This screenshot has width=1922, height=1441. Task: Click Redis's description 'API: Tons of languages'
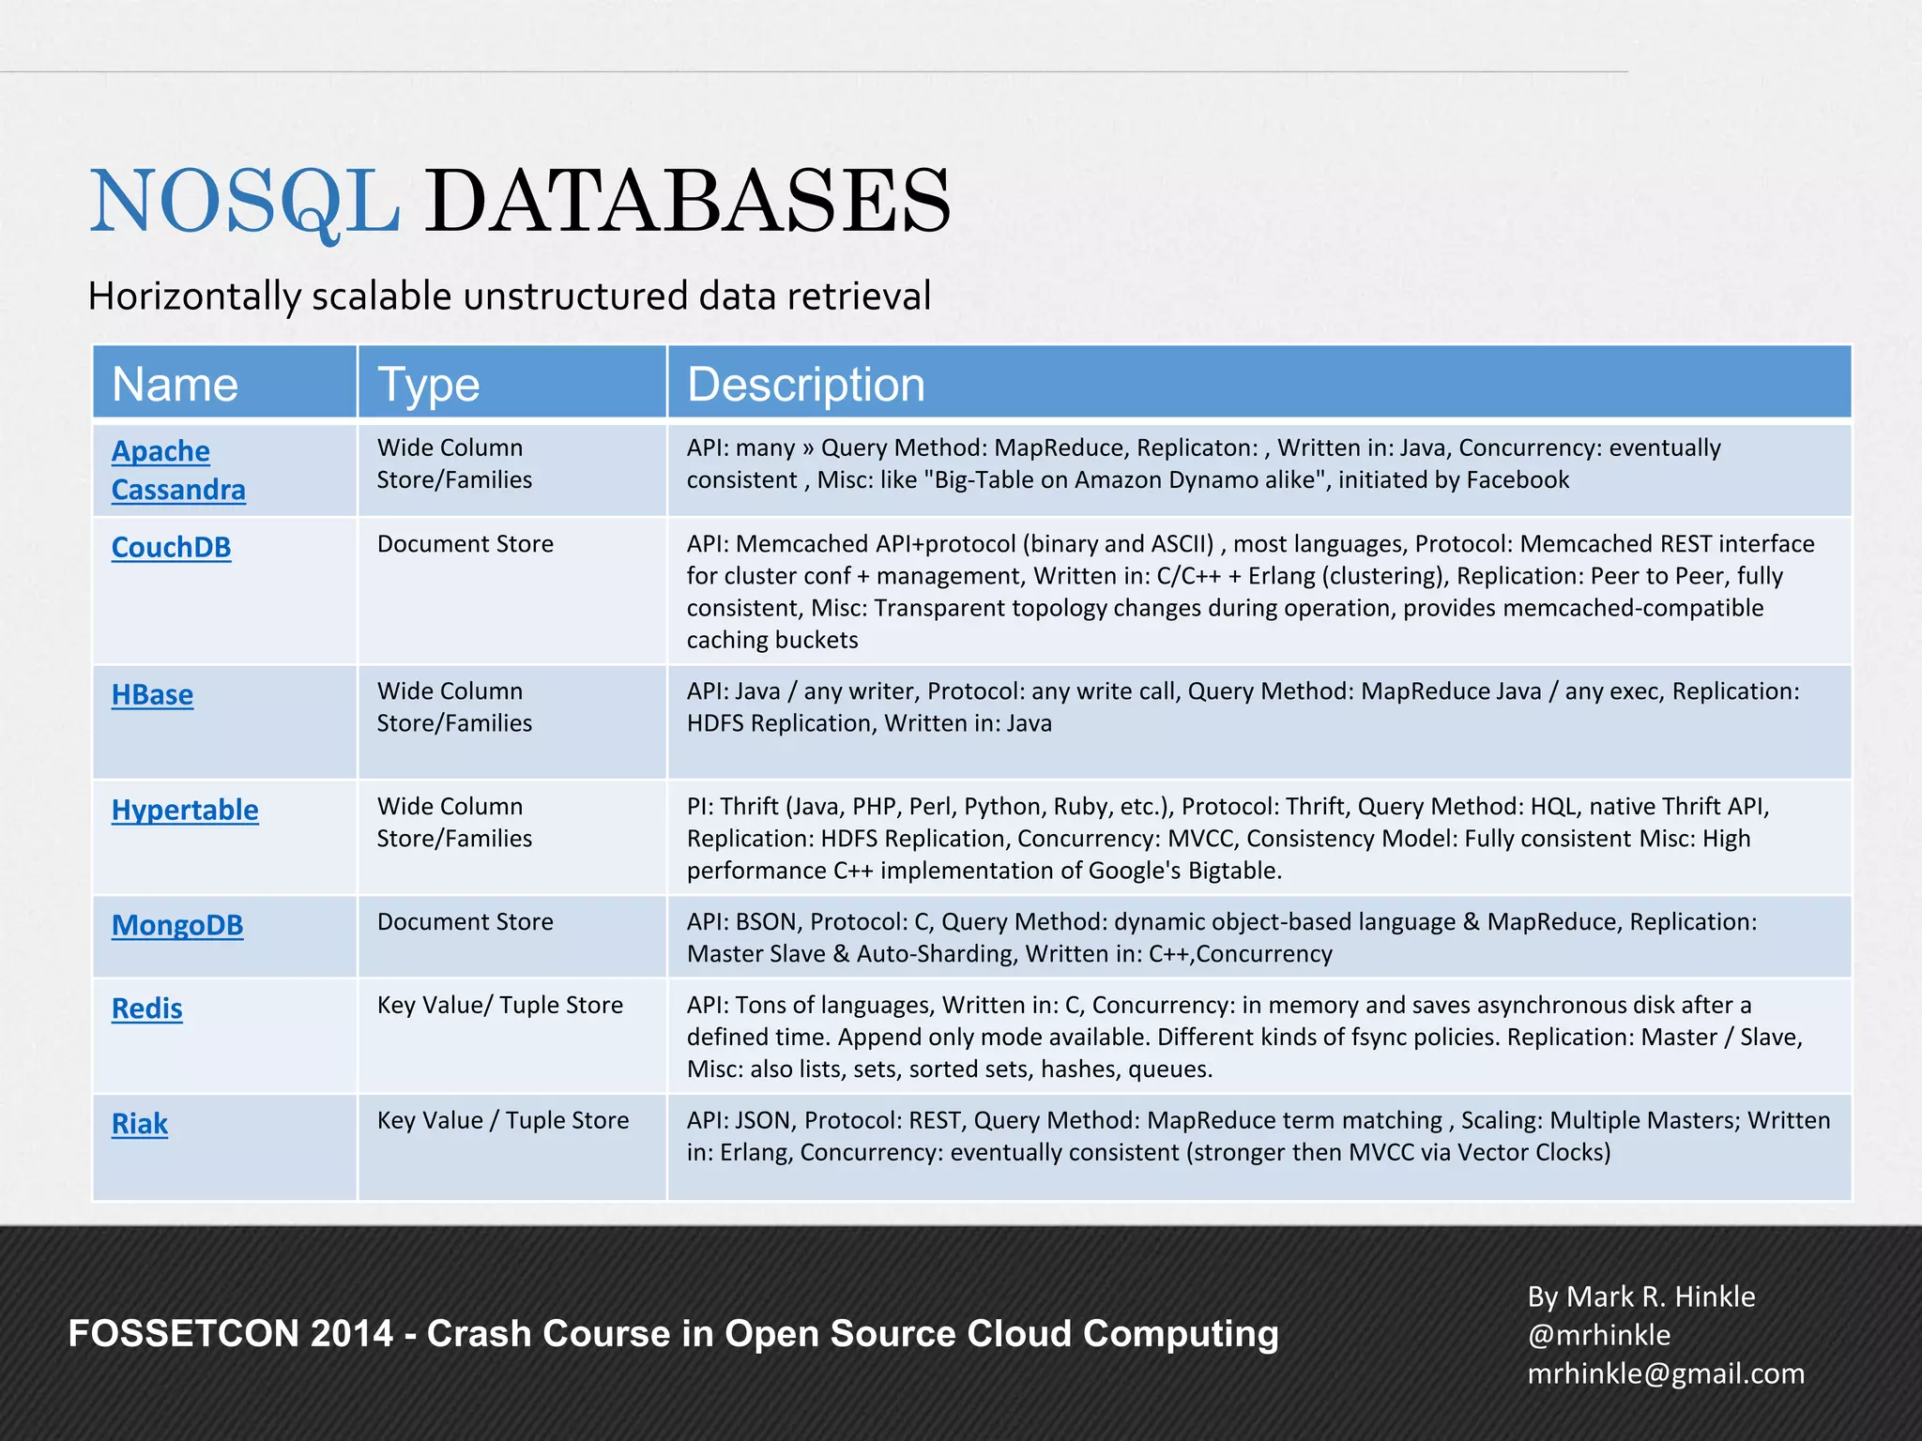[1259, 1036]
